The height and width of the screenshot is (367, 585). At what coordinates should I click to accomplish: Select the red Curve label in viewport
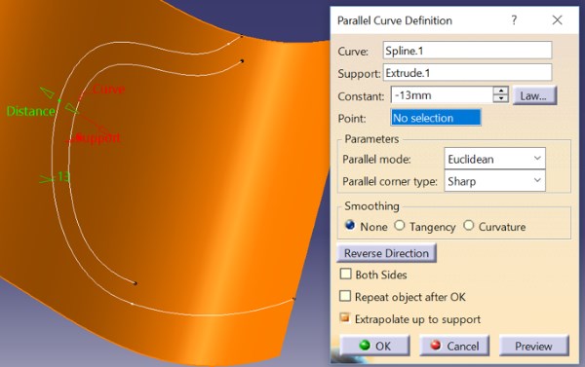(108, 90)
